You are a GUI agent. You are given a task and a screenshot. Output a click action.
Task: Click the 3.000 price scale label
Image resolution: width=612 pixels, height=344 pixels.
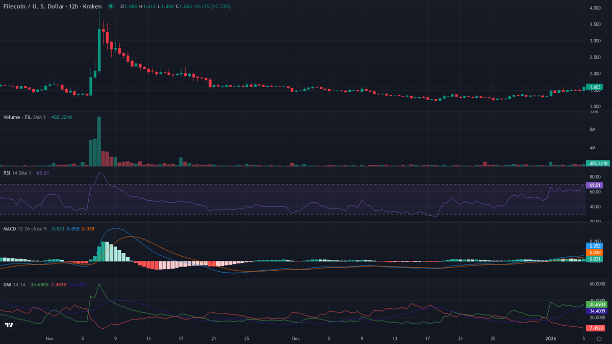click(595, 40)
